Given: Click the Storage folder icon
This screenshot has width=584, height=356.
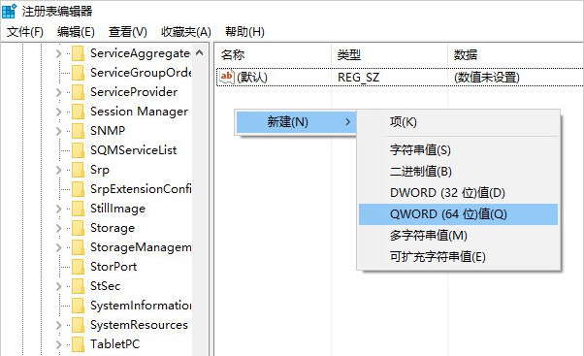Looking at the screenshot, I should point(78,228).
